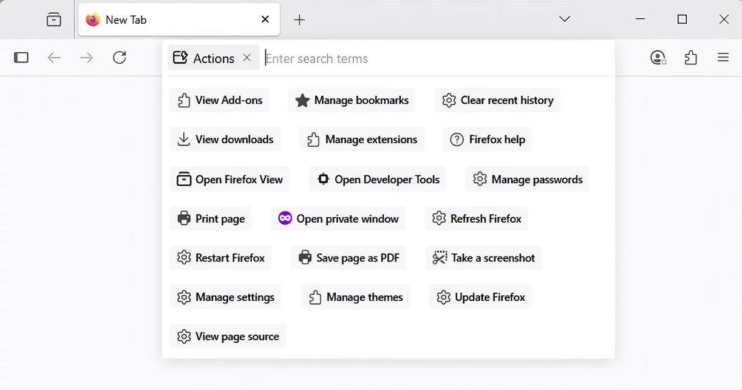
Task: Add a new tab with the plus icon
Action: pyautogui.click(x=299, y=20)
